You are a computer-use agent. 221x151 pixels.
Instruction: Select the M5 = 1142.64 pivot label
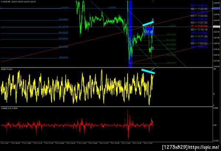[199, 9]
